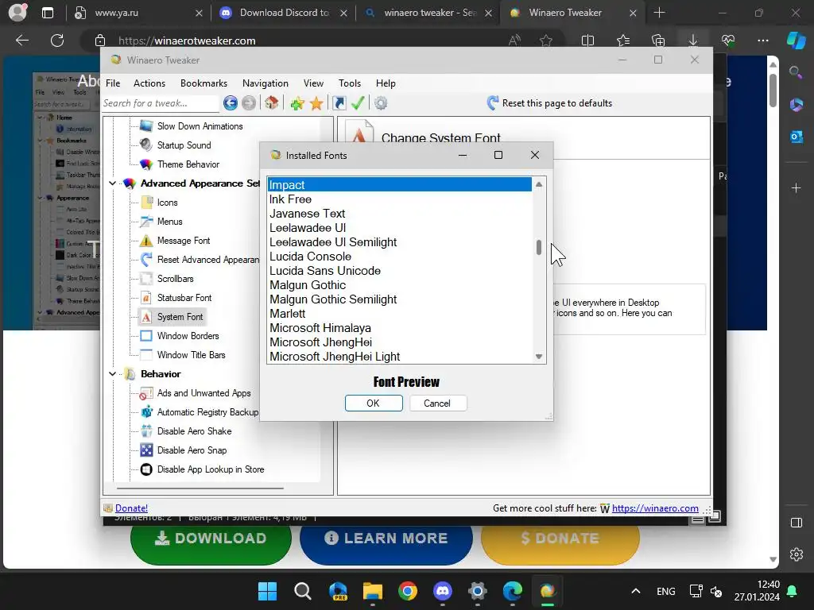
Task: Select the Icons tweak icon in tree
Action: click(147, 203)
